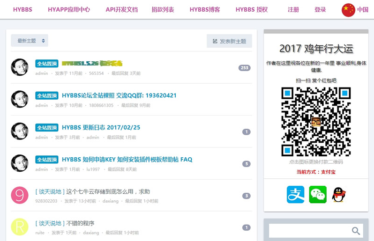Click last replier 1808661305 username
Viewport: 374px width, 241px height.
click(x=101, y=105)
